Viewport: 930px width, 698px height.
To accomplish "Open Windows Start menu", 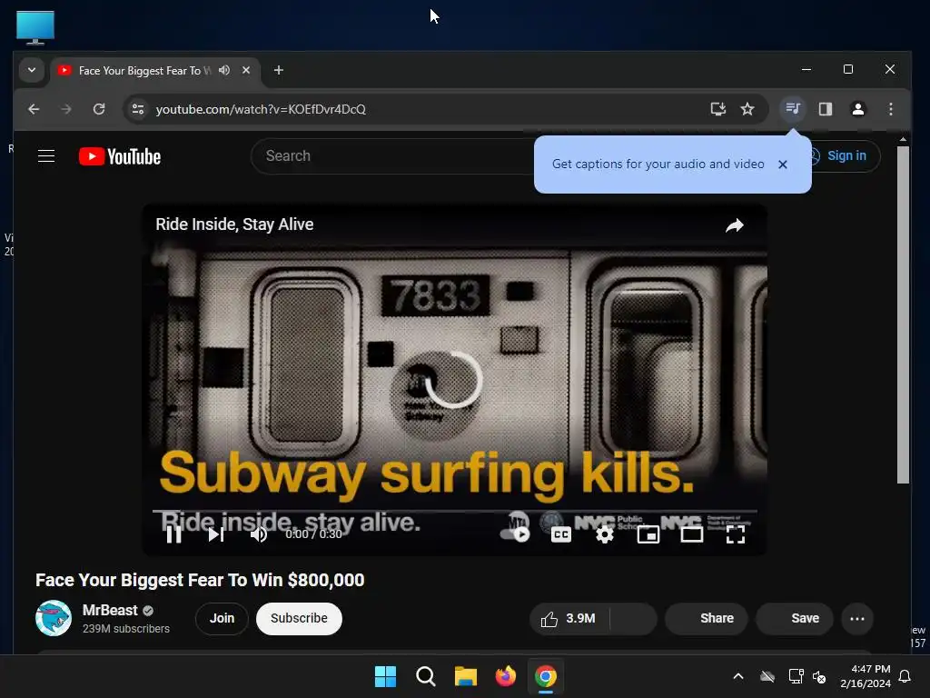I will (x=385, y=676).
